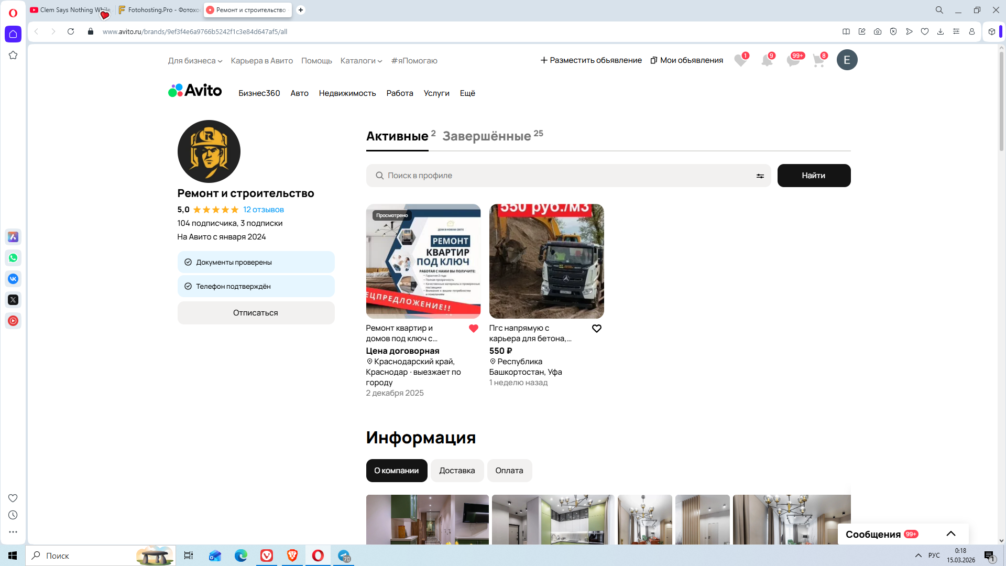Open shopping cart icon
The image size is (1006, 566).
818,60
